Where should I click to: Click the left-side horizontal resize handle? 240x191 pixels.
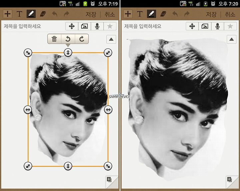tap(28, 110)
